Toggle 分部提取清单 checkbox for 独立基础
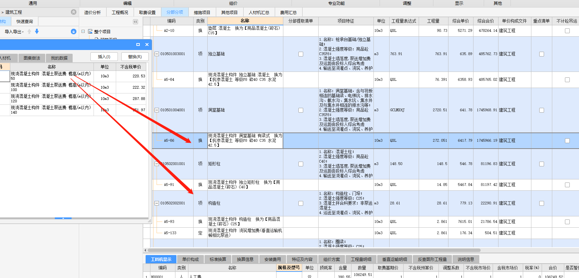The width and height of the screenshot is (579, 278). [x=301, y=54]
